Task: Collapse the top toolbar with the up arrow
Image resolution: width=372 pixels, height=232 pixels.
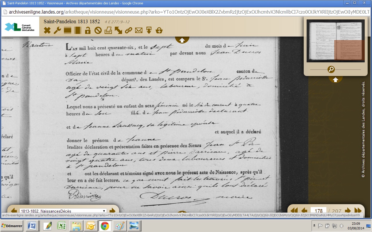Action: (x=182, y=40)
